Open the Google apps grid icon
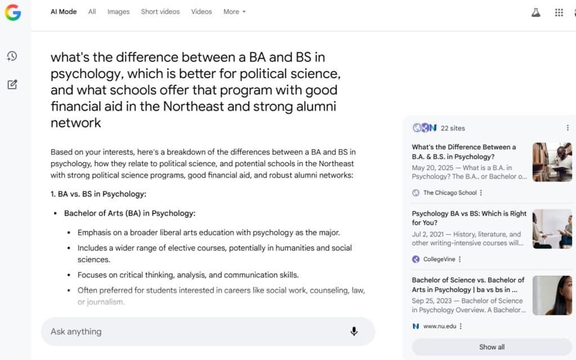 [x=559, y=12]
